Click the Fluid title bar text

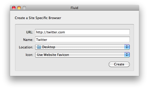74,8
